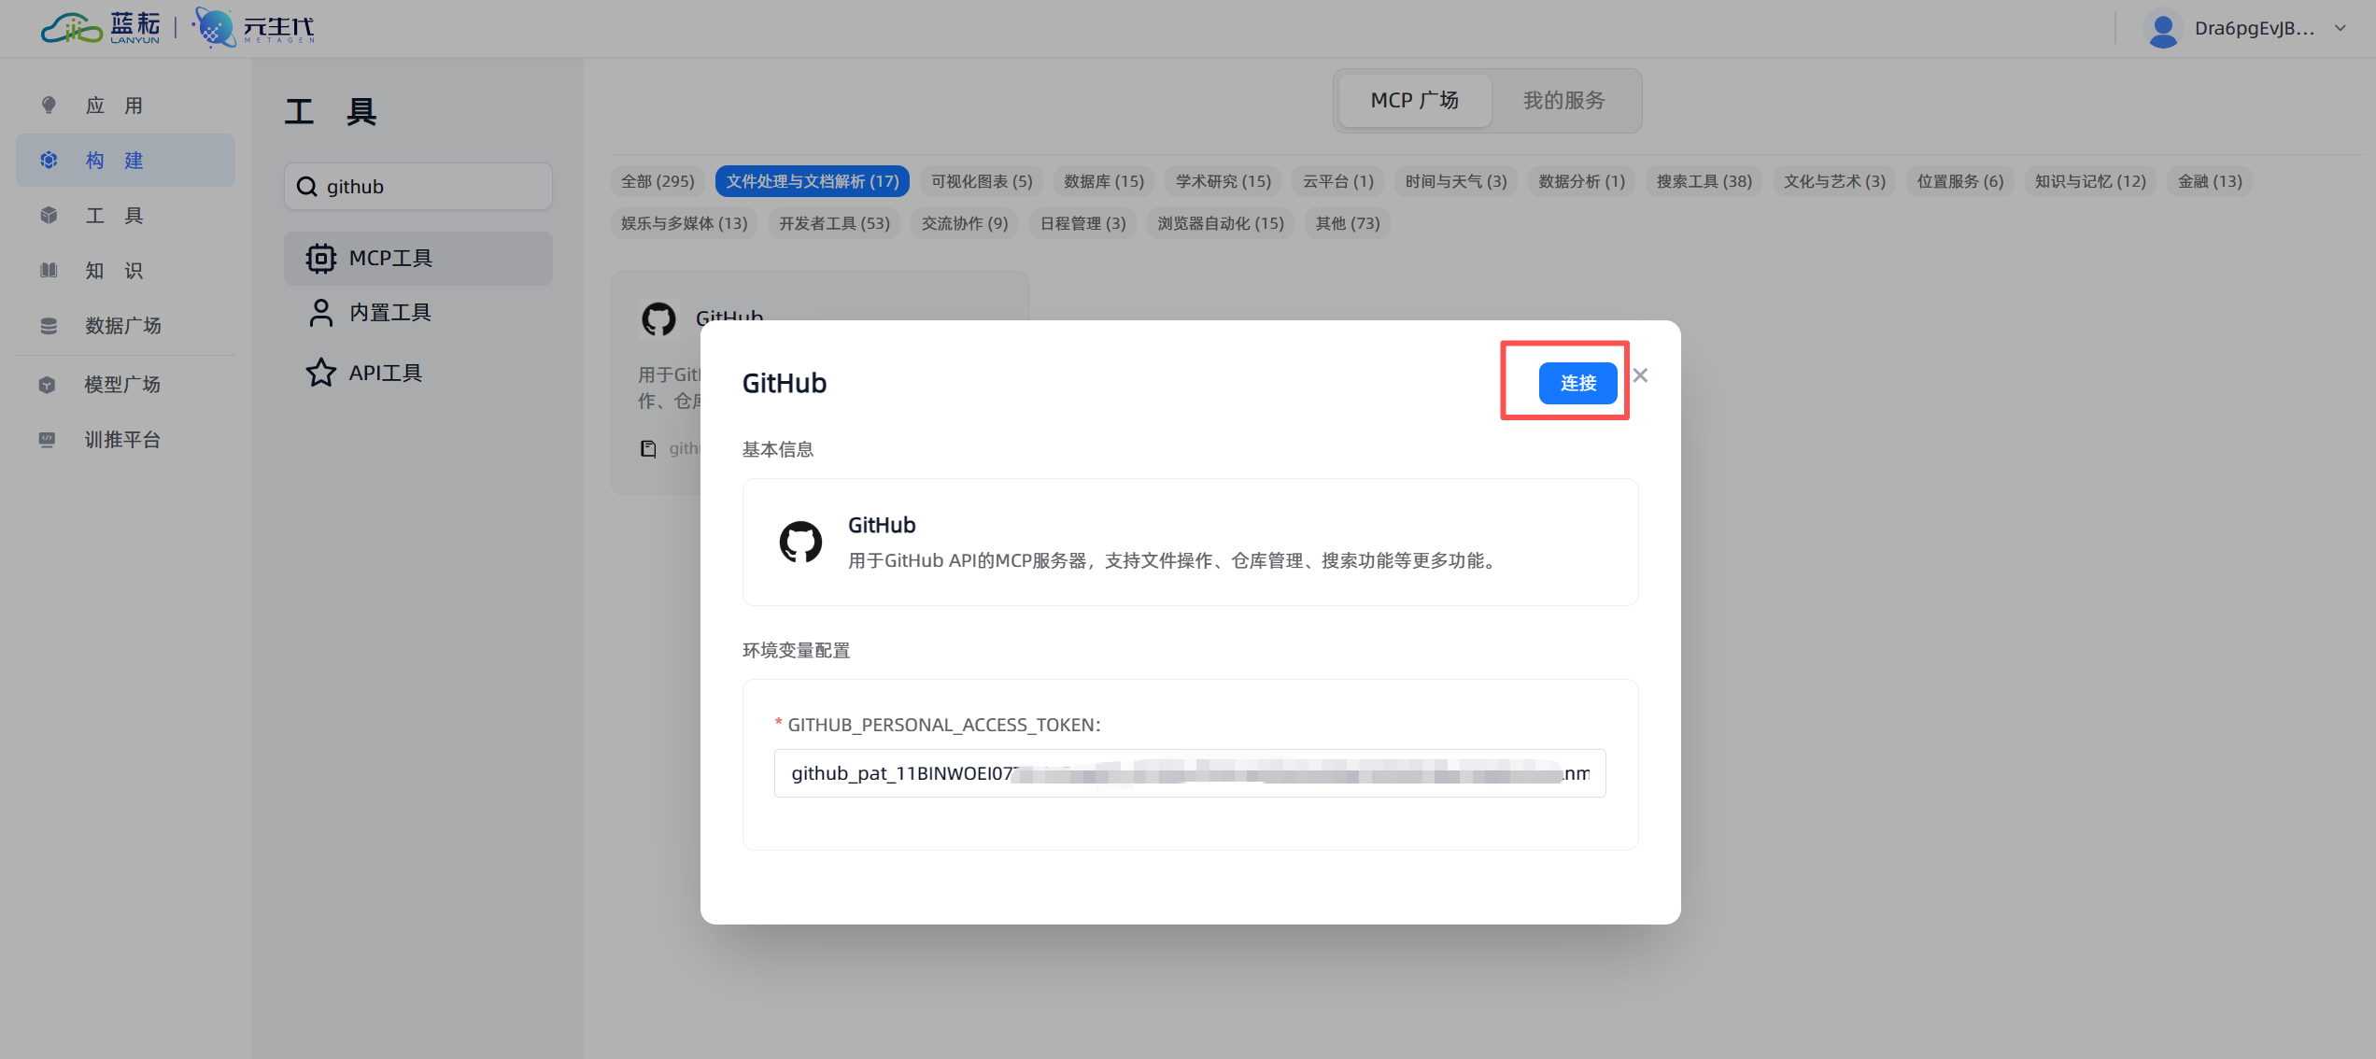Click the MCP工具 chip icon

pyautogui.click(x=320, y=258)
